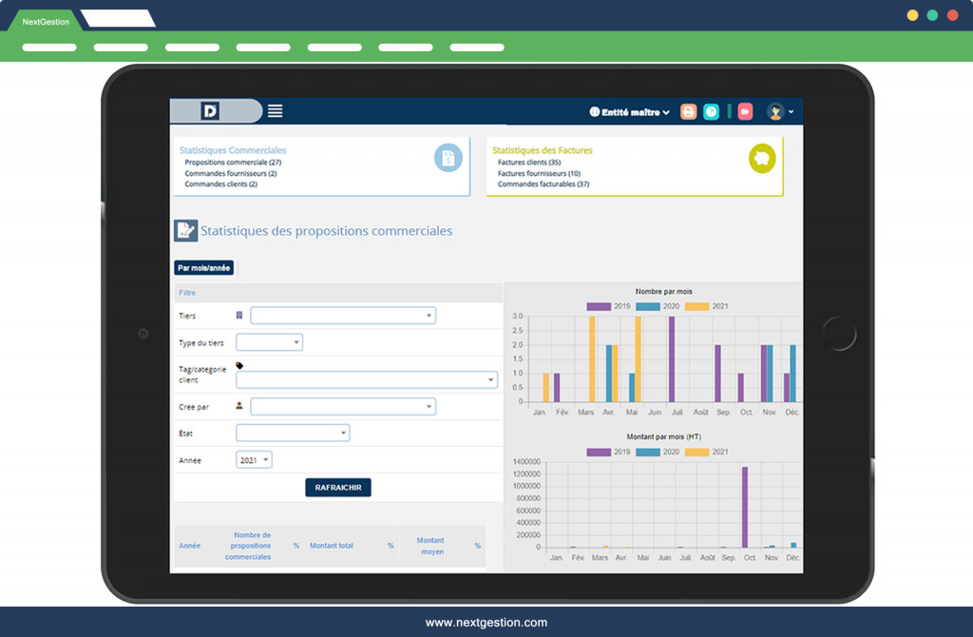The image size is (973, 637).
Task: Click the user avatar picture
Action: [x=775, y=112]
